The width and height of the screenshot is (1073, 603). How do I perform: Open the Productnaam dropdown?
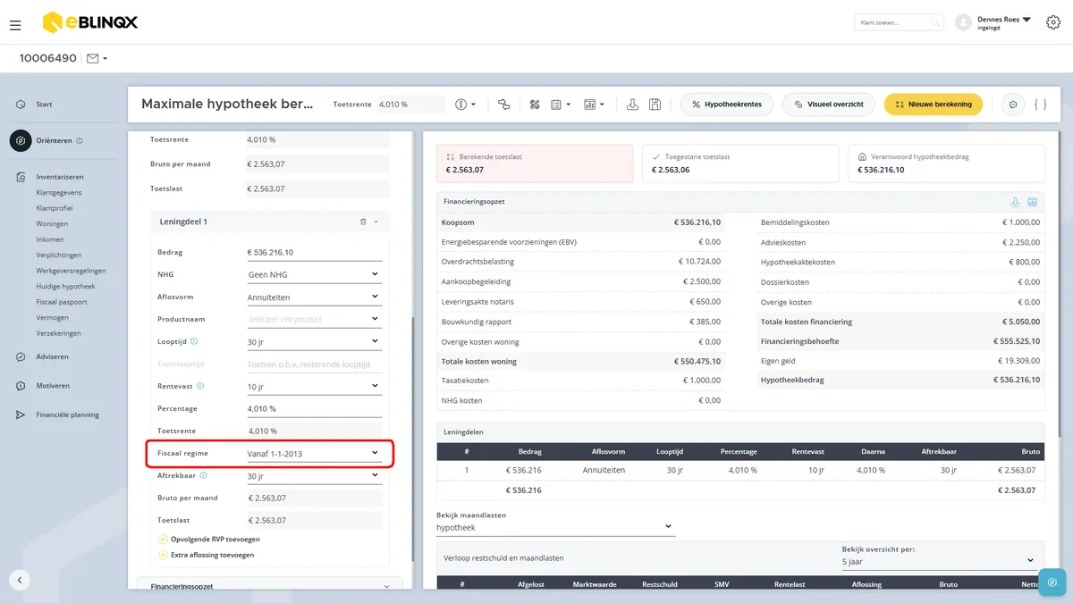pyautogui.click(x=314, y=319)
